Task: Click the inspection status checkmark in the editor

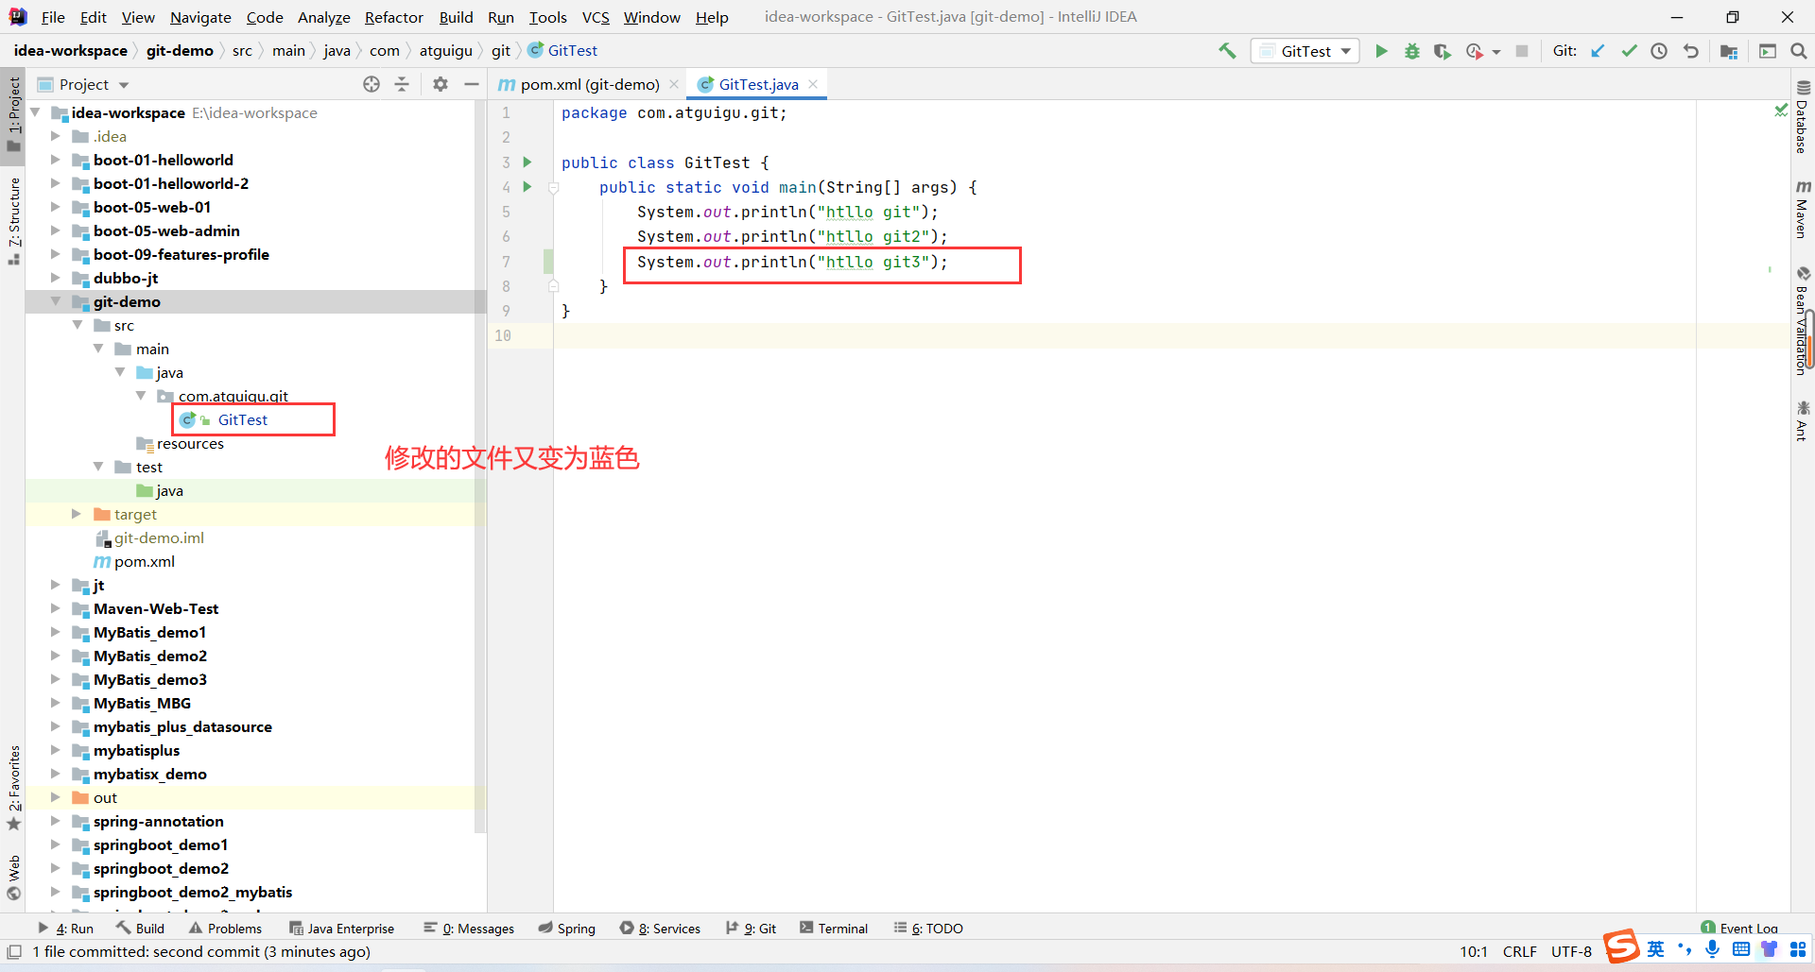Action: (x=1781, y=111)
